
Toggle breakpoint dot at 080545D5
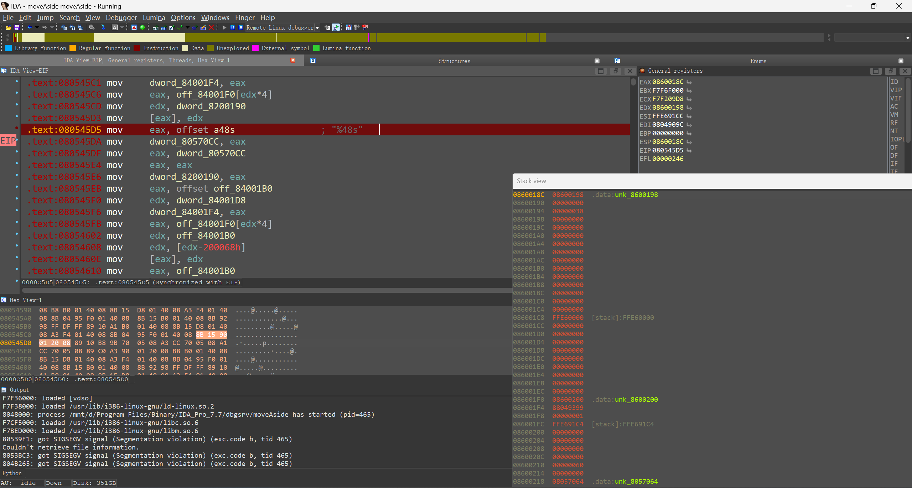pos(17,128)
